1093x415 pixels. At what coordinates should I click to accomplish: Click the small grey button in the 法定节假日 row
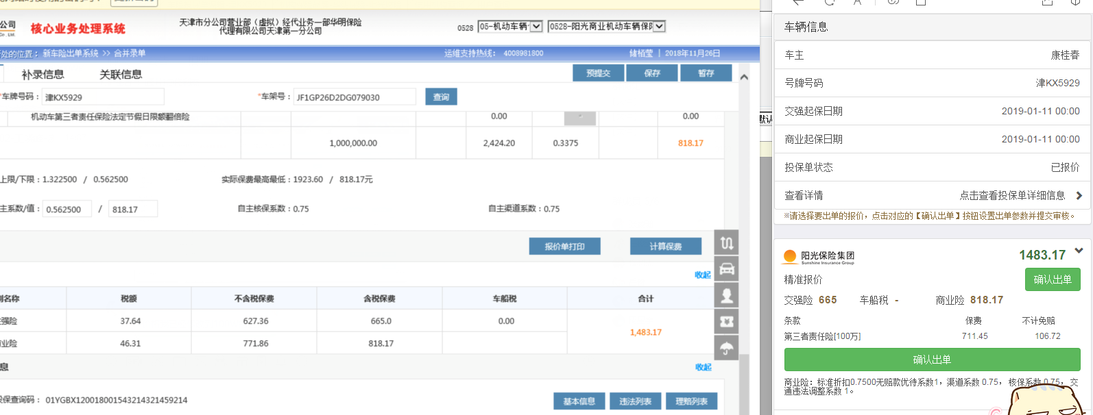[580, 117]
